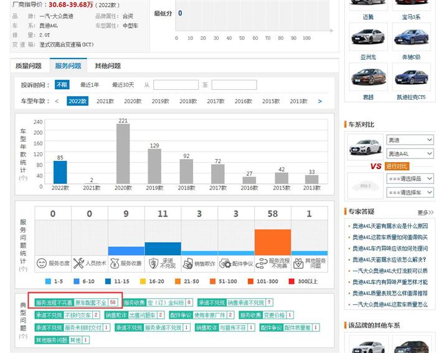Open 奥迪A4L车内异味应该如何处理 question

point(390,248)
